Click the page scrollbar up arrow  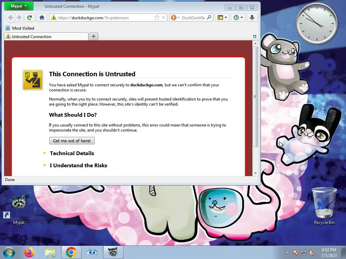pyautogui.click(x=255, y=44)
